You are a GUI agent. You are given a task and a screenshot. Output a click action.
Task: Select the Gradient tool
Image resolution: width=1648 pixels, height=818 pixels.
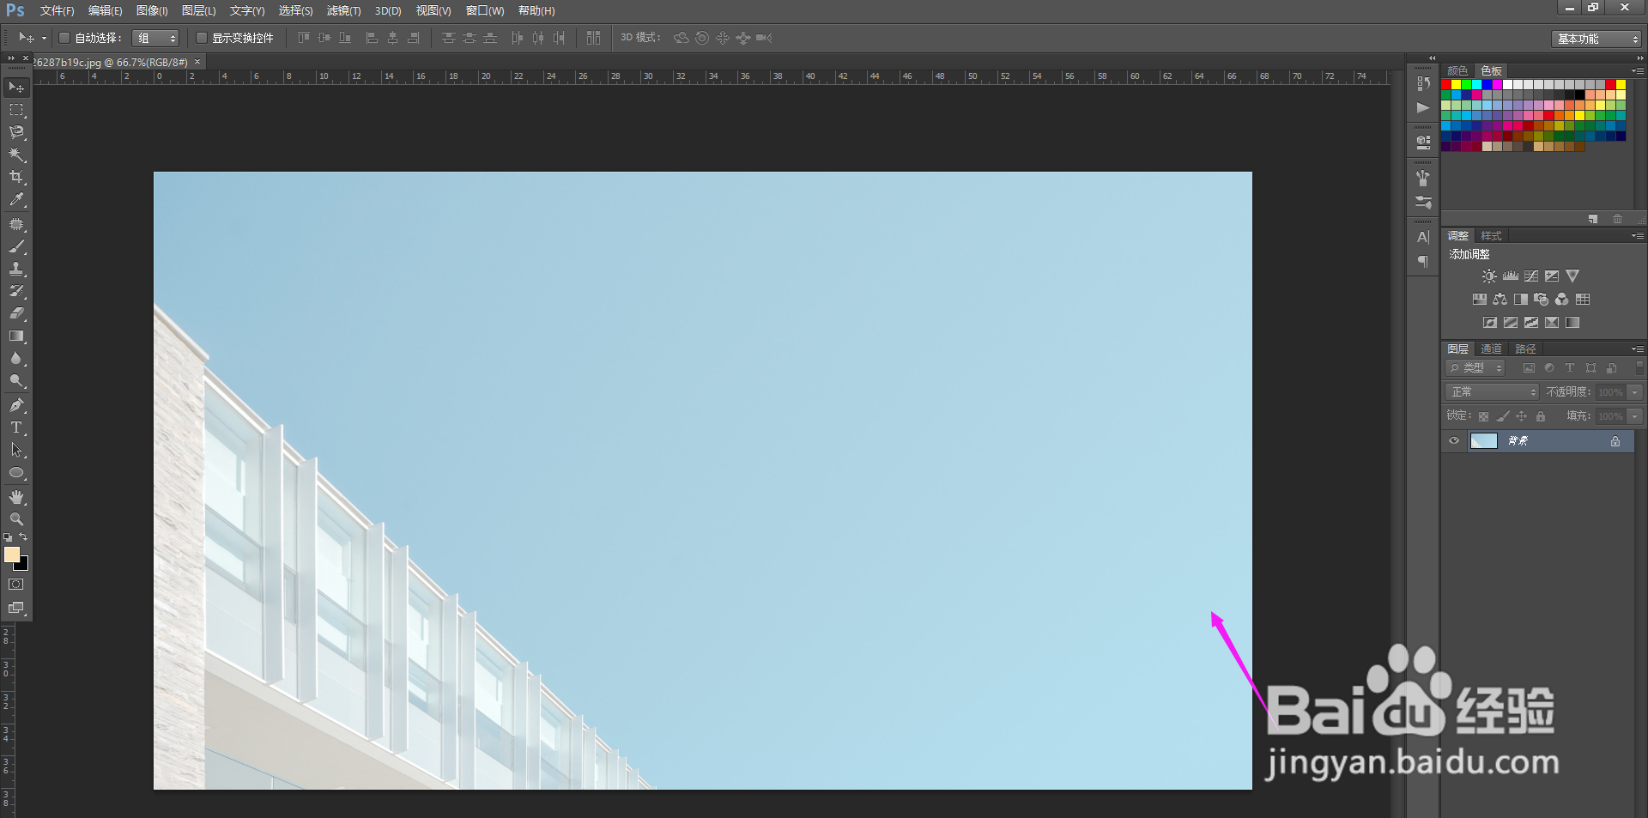pos(16,336)
